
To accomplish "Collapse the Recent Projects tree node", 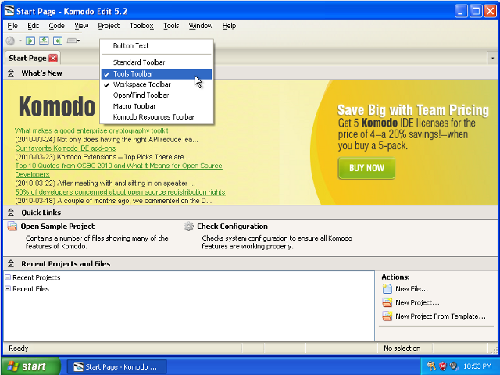I will pyautogui.click(x=8, y=277).
